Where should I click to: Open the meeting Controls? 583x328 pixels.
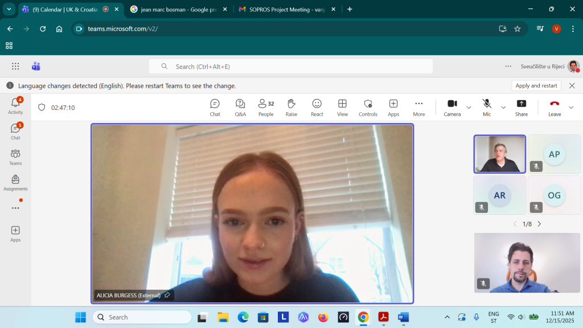pyautogui.click(x=368, y=106)
